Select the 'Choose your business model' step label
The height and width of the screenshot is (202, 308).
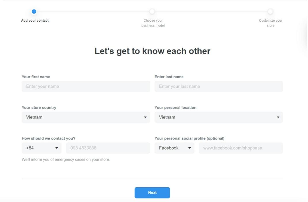point(153,23)
